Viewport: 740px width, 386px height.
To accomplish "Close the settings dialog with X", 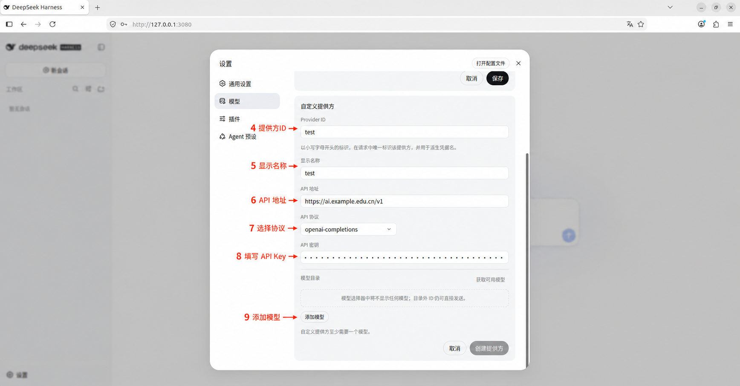I will (x=518, y=63).
